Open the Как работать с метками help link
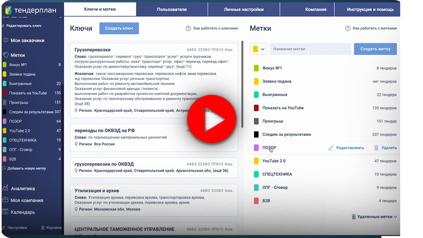 (375, 28)
